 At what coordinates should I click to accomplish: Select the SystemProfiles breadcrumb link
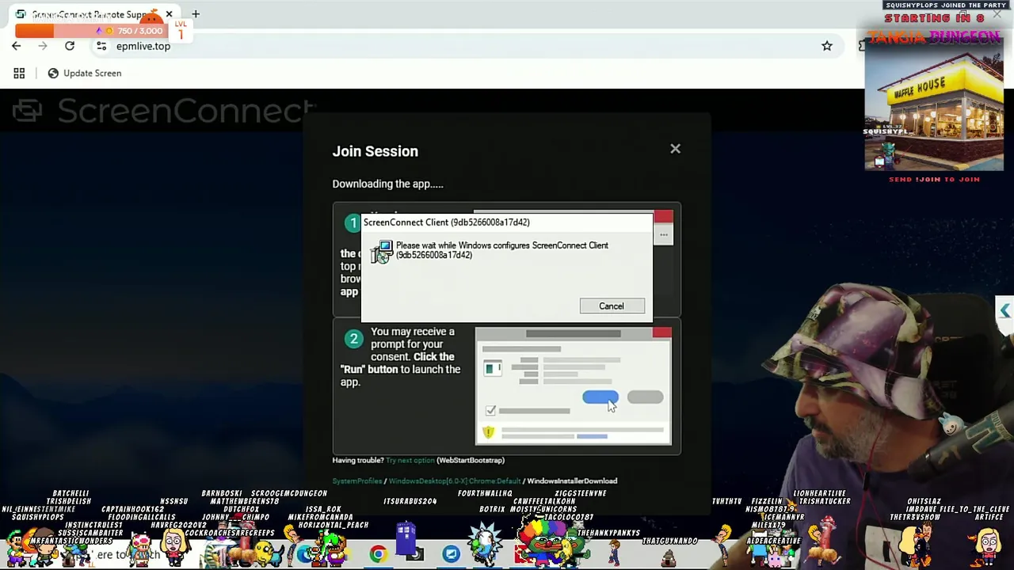coord(357,481)
